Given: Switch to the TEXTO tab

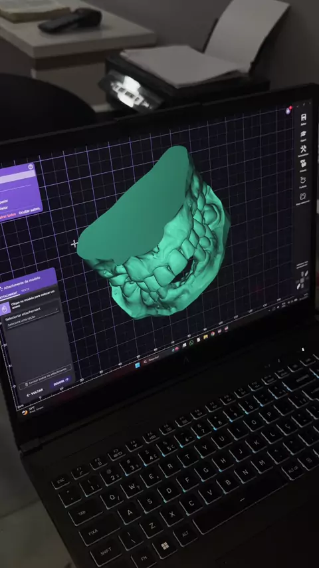Looking at the screenshot, I should pos(26,291).
